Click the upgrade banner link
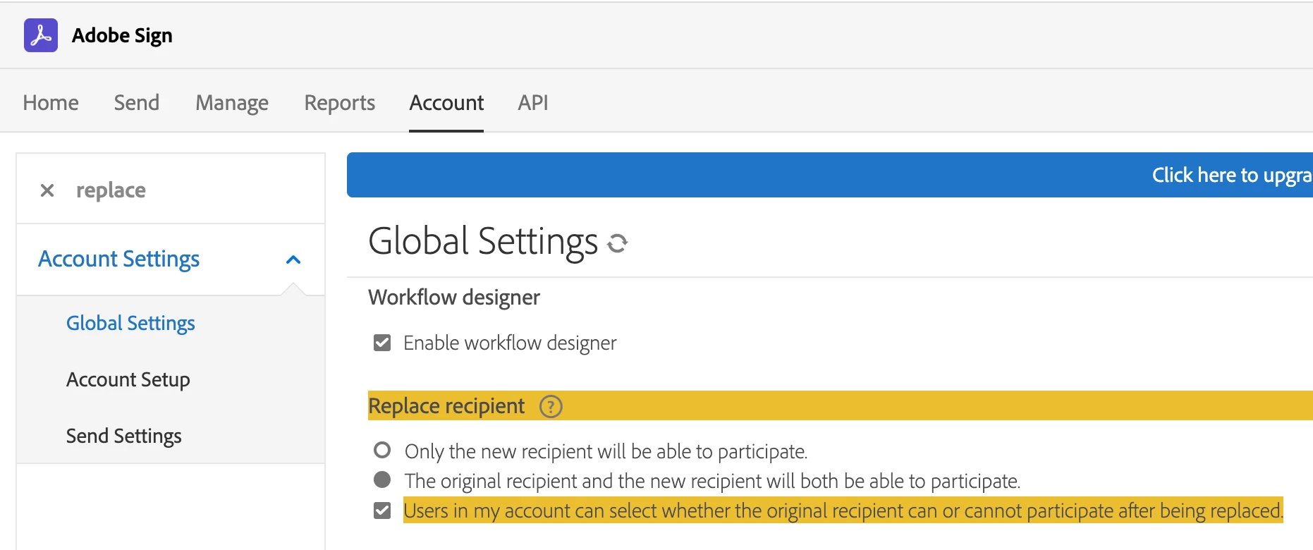The image size is (1313, 550). coord(1230,175)
